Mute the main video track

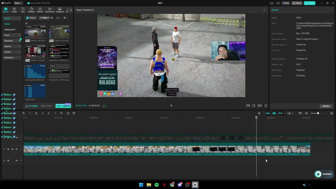point(17,149)
